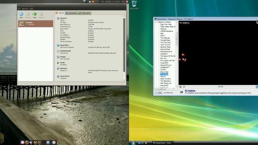Open the Help menu in VirtualBox
The width and height of the screenshot is (258, 145).
click(31, 9)
